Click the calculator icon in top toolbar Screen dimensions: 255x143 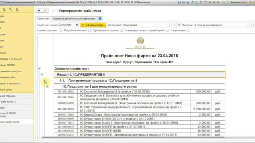[x=201, y=2]
